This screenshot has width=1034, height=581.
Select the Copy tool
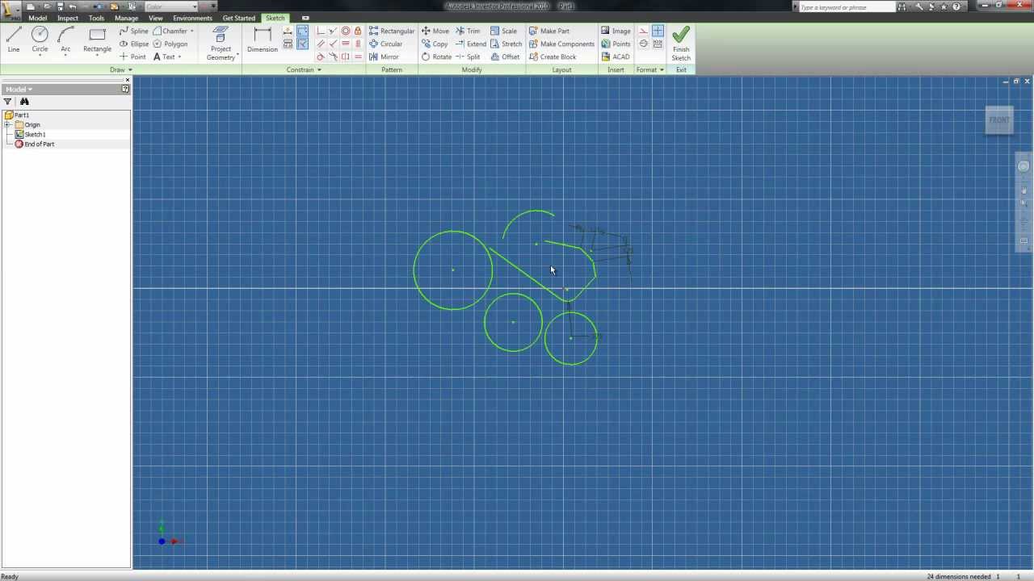[x=435, y=44]
